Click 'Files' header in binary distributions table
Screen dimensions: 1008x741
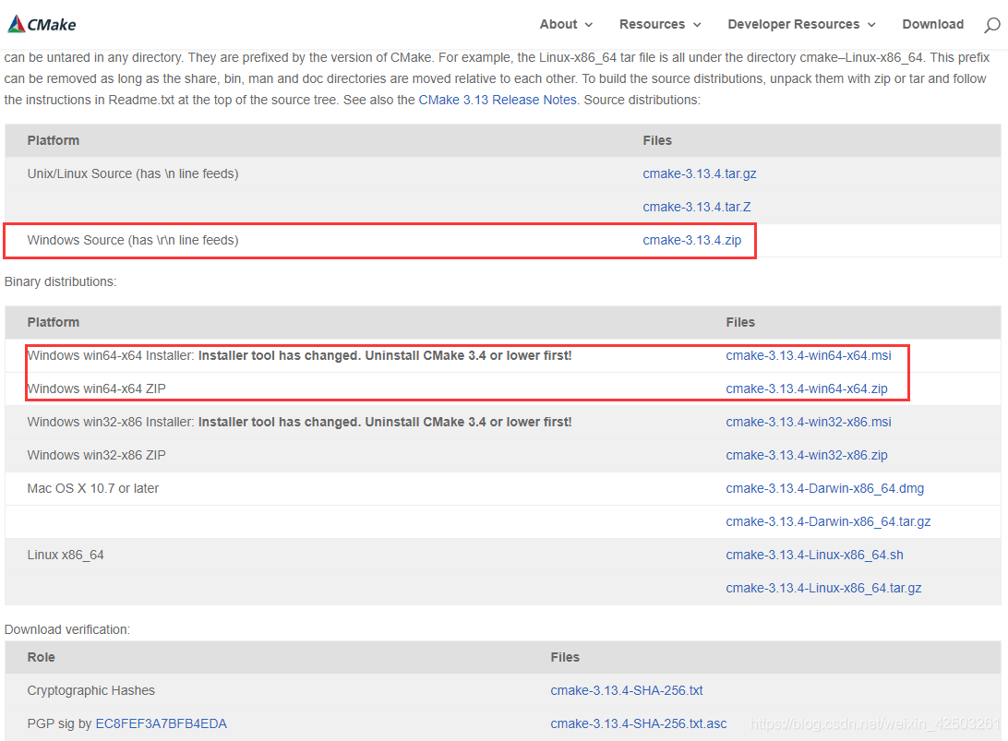pos(740,323)
